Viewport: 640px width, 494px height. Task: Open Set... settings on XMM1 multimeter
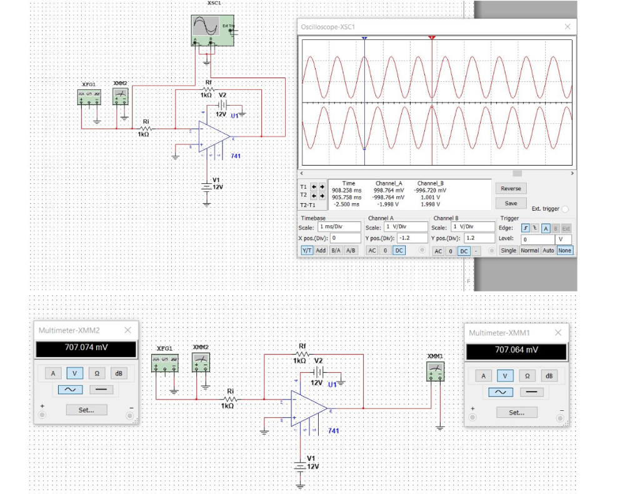[x=516, y=412]
